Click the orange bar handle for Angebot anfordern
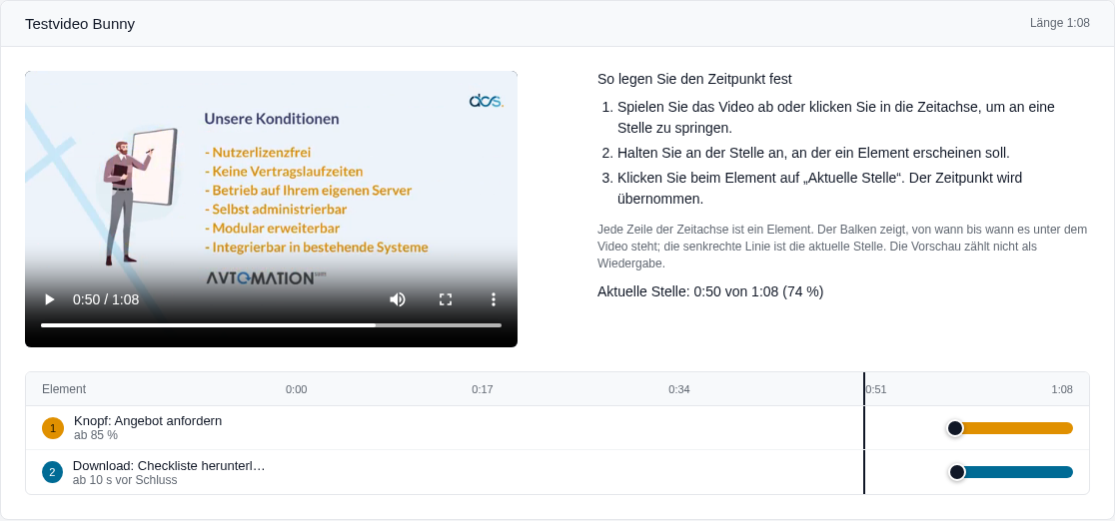The image size is (1115, 521). [x=955, y=428]
